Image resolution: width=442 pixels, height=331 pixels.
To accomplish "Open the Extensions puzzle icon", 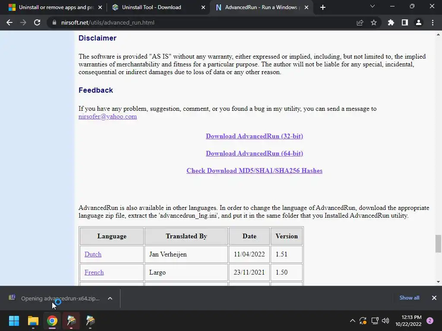I will [x=391, y=22].
